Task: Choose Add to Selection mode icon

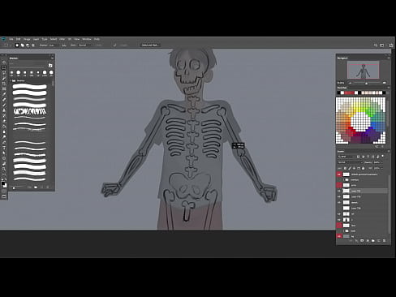Action: point(23,45)
